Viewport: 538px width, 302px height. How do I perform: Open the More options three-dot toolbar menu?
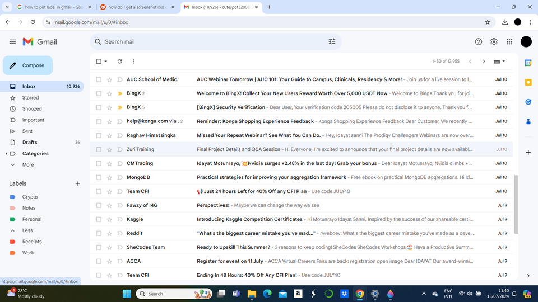134,62
